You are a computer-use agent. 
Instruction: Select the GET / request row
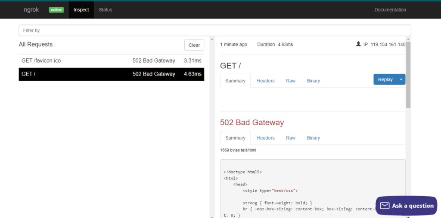[112, 74]
